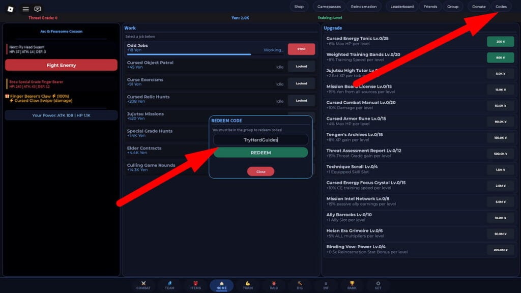Screen dimensions: 521x293
Task: Click the Fight Enemy button
Action: point(61,66)
